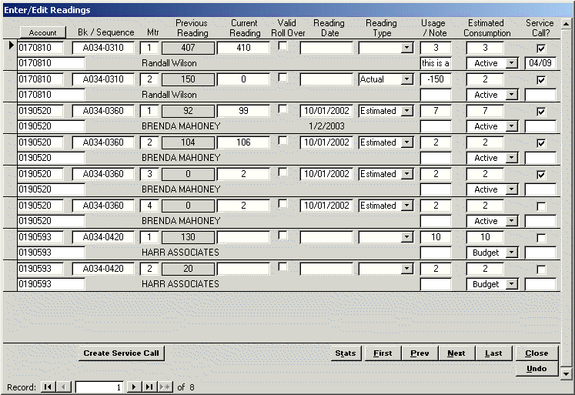This screenshot has width=575, height=395.
Task: Toggle Service Call for Brenda Mahoney meter 4
Action: click(541, 206)
